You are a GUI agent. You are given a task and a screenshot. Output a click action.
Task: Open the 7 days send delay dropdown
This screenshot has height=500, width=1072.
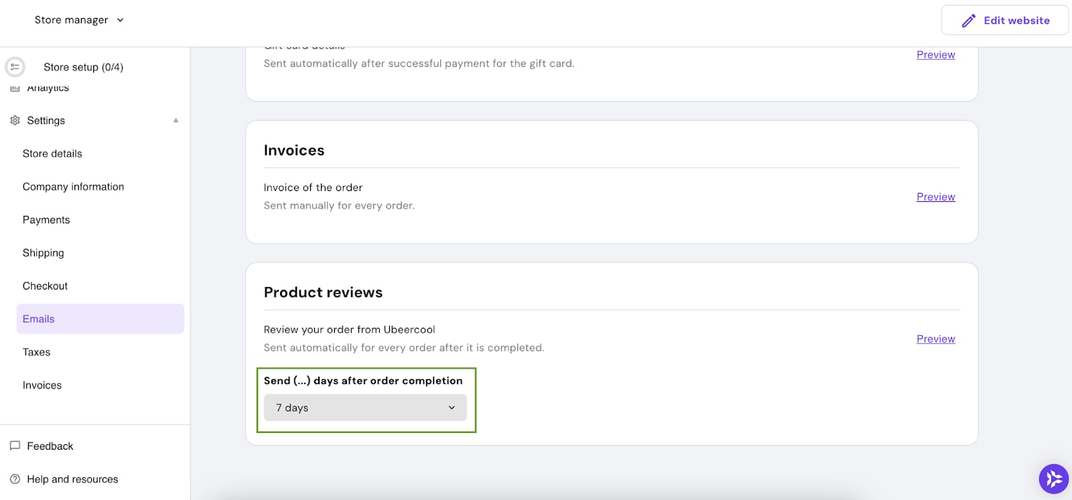tap(365, 408)
